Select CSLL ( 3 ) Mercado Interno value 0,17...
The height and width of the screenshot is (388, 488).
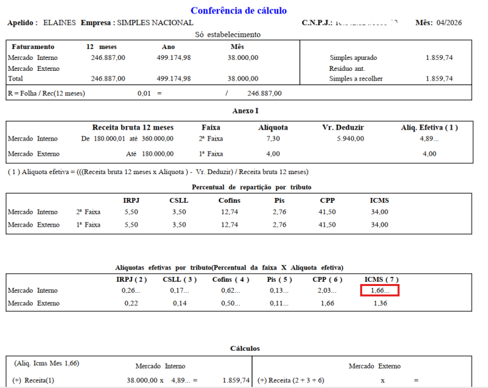179,290
